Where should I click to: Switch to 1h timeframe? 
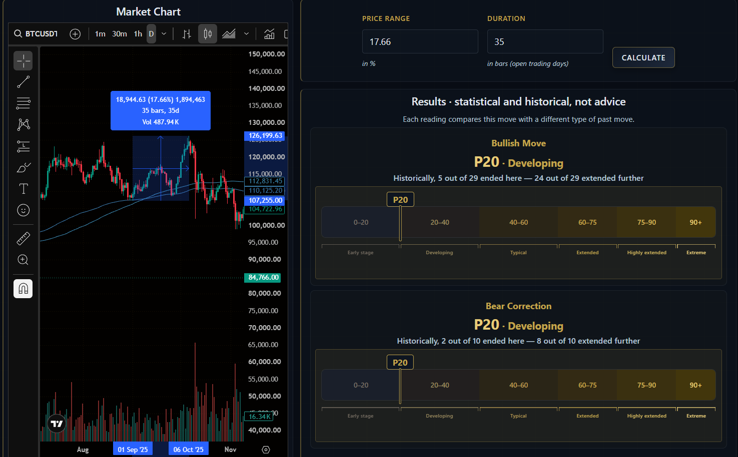click(138, 34)
